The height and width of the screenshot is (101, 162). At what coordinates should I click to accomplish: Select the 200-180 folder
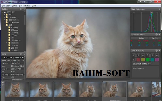tap(15, 45)
